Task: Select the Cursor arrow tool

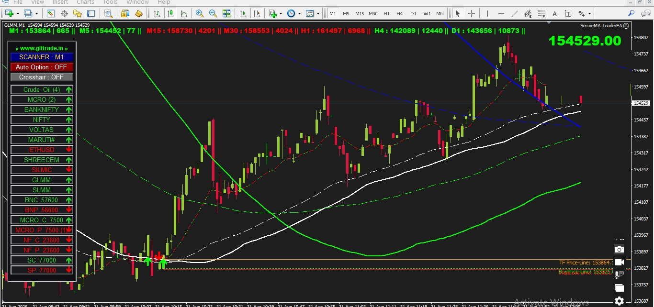Action: click(457, 13)
